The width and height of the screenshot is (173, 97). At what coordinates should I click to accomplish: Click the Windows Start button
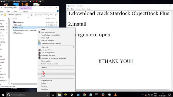[x=3, y=95]
